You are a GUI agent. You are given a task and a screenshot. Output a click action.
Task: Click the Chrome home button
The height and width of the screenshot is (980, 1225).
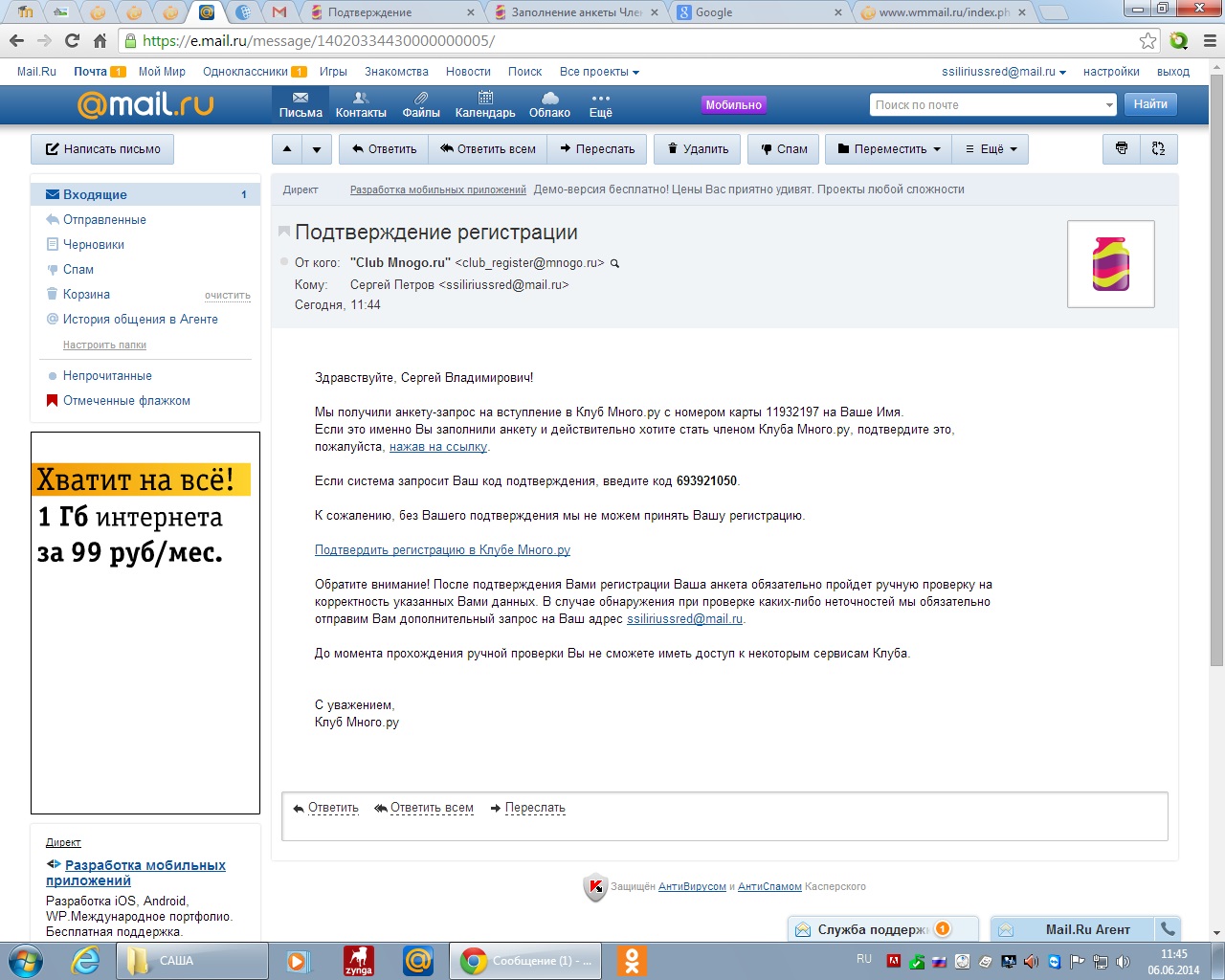pos(100,40)
